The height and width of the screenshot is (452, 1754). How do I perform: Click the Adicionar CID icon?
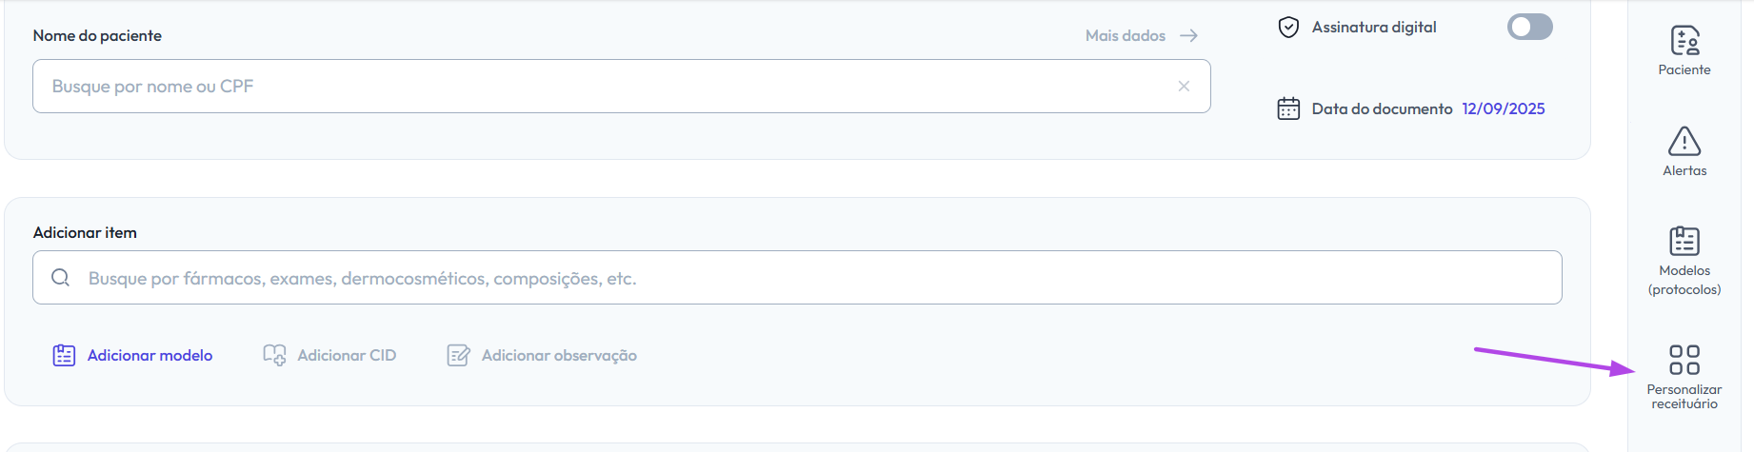click(274, 355)
